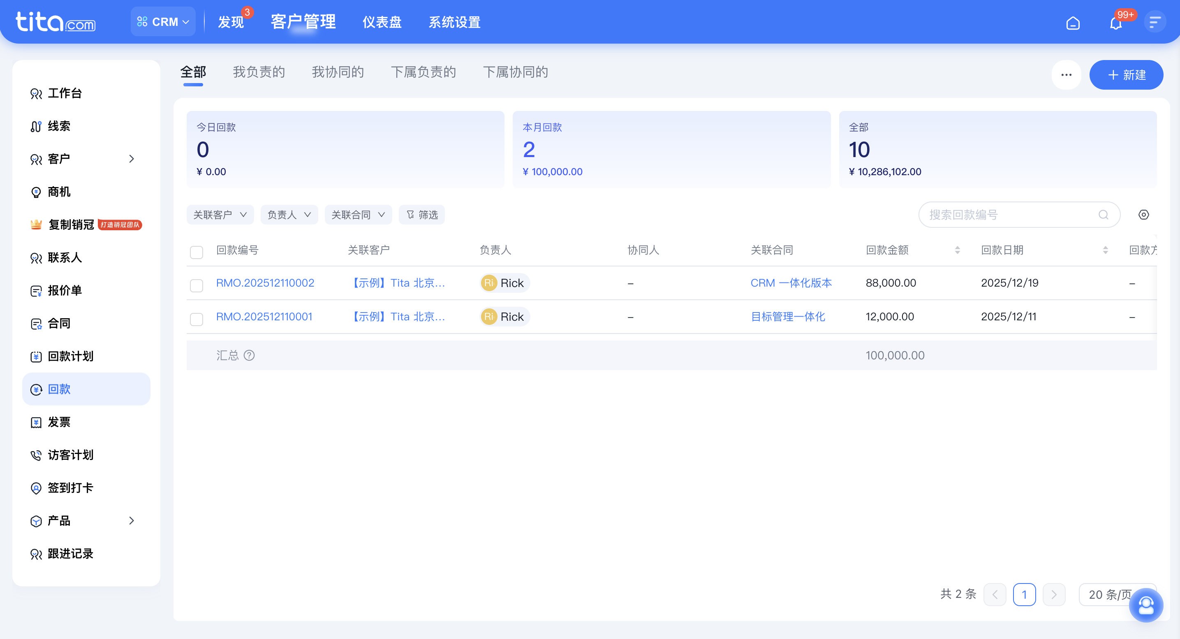Viewport: 1180px width, 639px height.
Task: Check the row RMO.202512110002 checkbox
Action: point(197,285)
